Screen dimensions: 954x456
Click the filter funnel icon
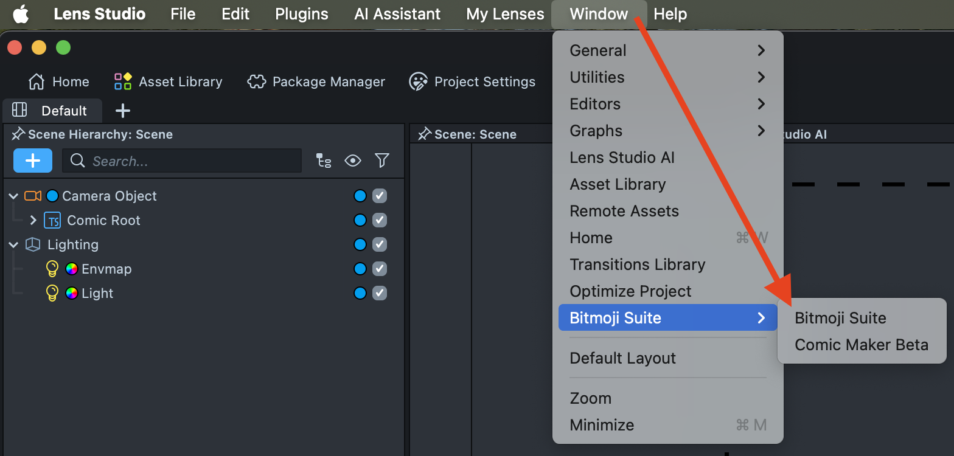click(382, 161)
